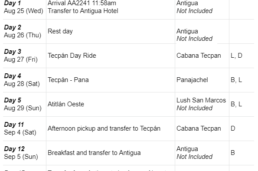Select the Tecpán Day Ride cell

[111, 56]
